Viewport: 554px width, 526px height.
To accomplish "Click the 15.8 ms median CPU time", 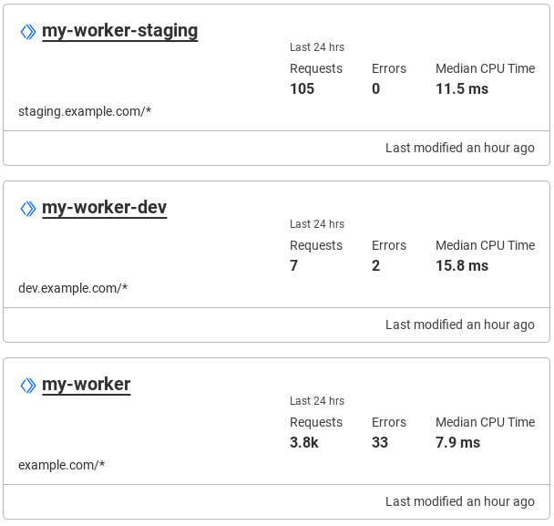I will click(462, 265).
